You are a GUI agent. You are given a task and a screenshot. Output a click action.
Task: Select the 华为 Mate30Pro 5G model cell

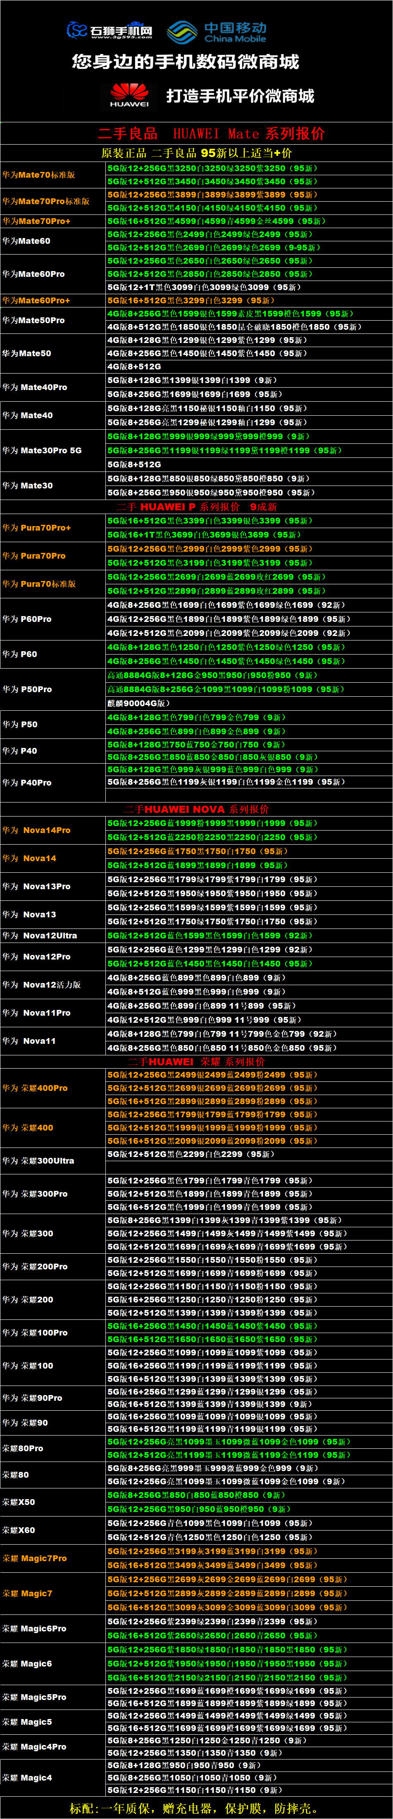click(42, 450)
